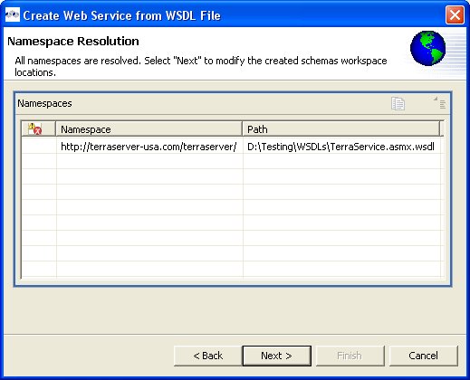
Task: Select the http://terraserver-usa.com/terraserver/ namespace cell
Action: 149,147
